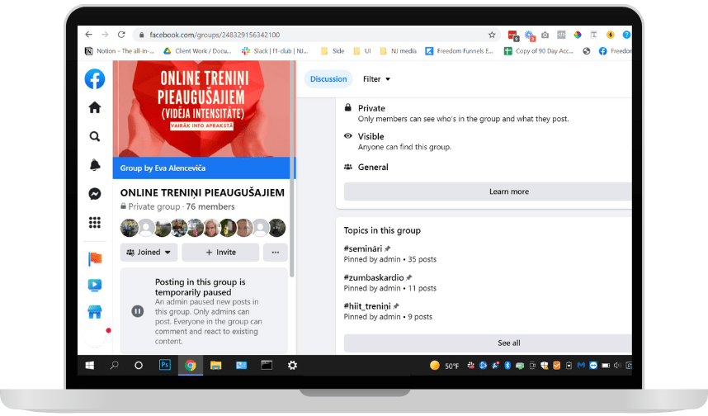Open the Facebook menu grid icon
Screen dimensions: 708x416
(x=95, y=222)
